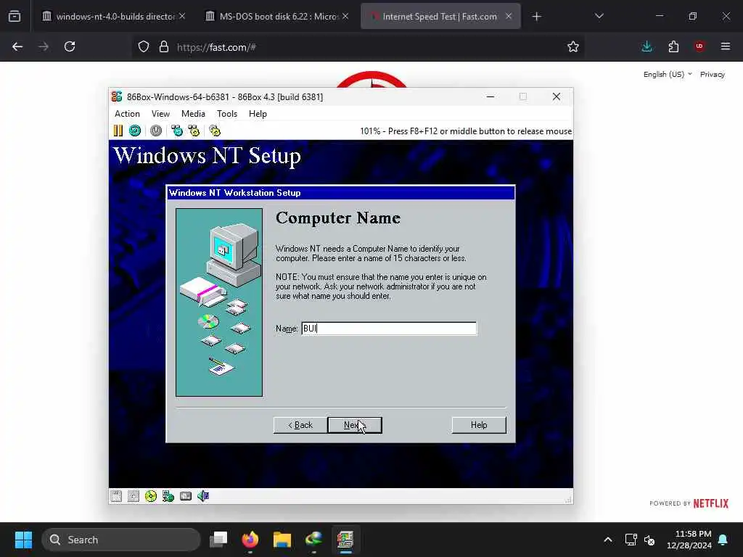
Task: Open 86Box machine settings toolbar icon
Action: pyautogui.click(x=215, y=131)
